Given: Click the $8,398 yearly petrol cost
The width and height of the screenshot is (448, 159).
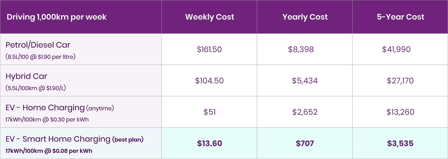Looking at the screenshot, I should click(x=301, y=49).
